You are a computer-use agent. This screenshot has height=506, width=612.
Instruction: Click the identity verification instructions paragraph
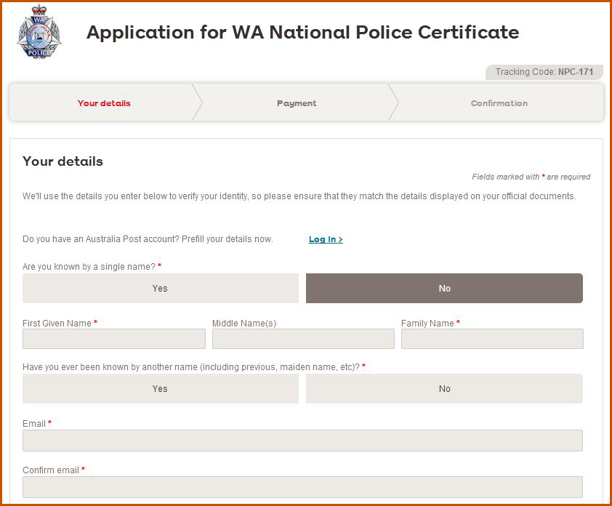pos(299,196)
